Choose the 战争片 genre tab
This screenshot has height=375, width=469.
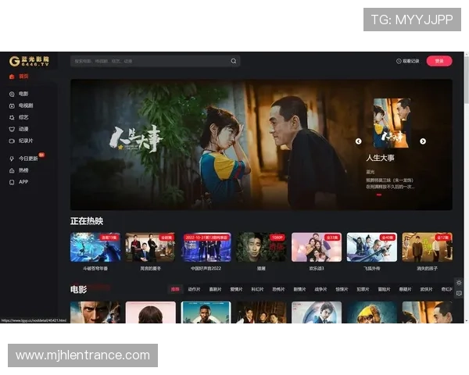point(320,289)
